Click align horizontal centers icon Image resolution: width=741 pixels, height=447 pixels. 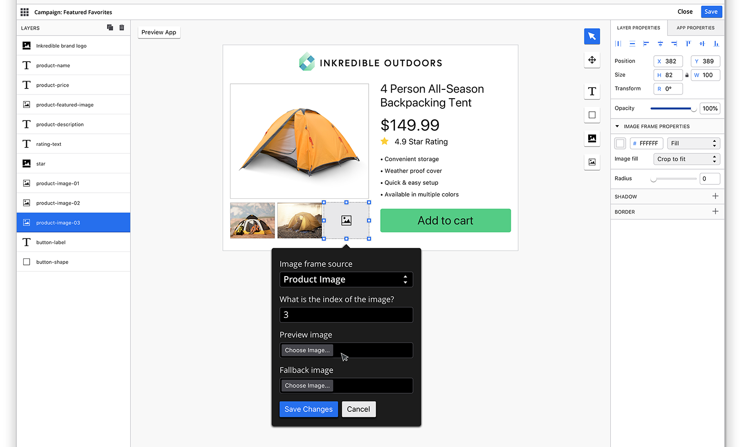660,44
